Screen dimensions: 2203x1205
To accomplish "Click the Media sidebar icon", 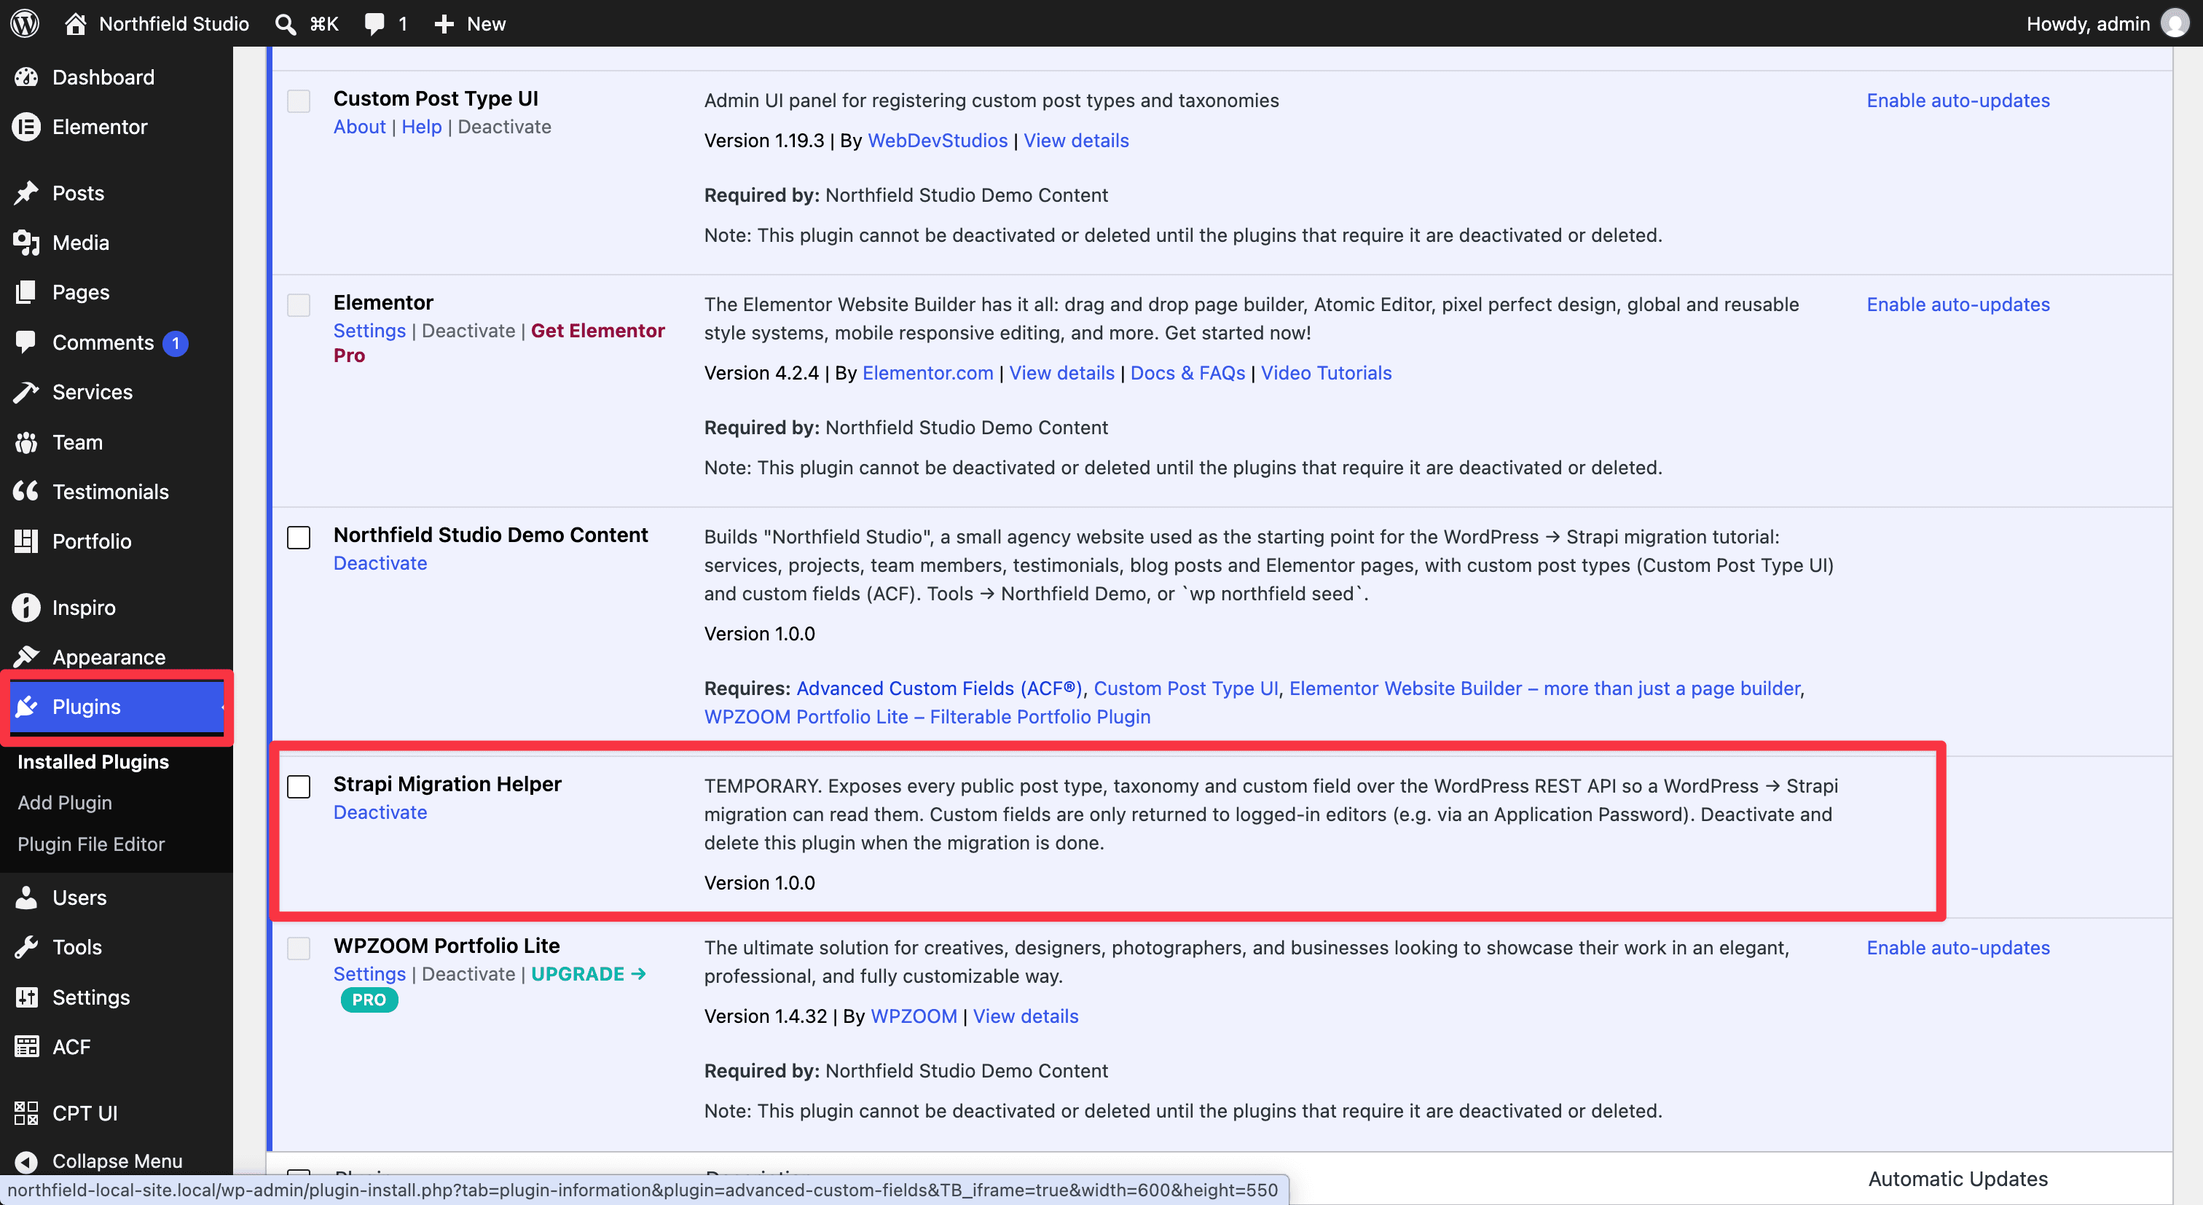I will (25, 243).
